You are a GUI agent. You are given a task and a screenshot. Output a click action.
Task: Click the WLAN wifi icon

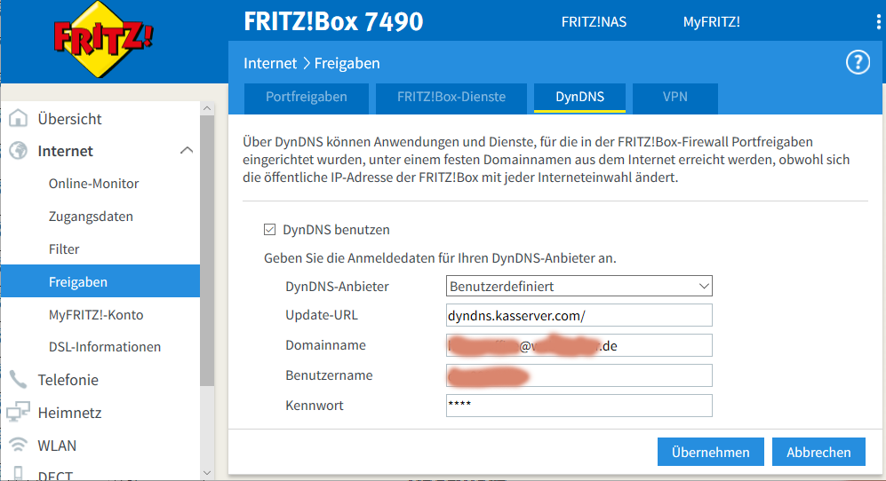pyautogui.click(x=18, y=446)
